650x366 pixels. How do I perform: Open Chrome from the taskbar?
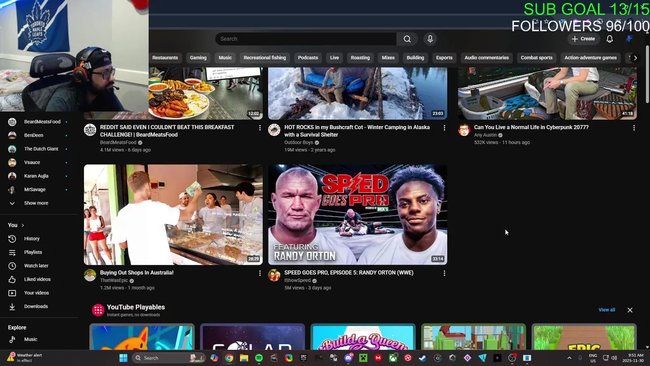point(229,358)
